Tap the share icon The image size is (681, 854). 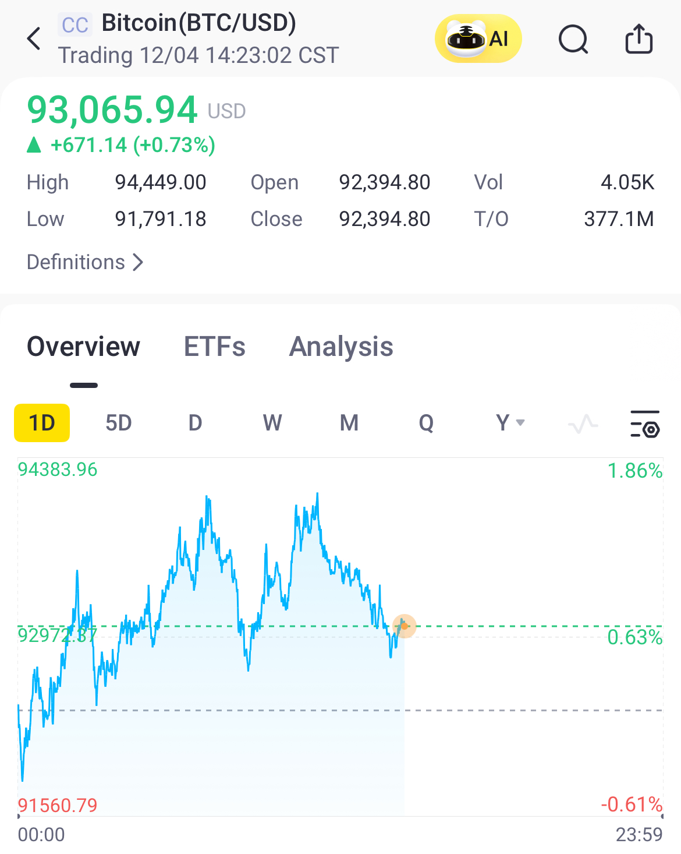[x=639, y=39]
